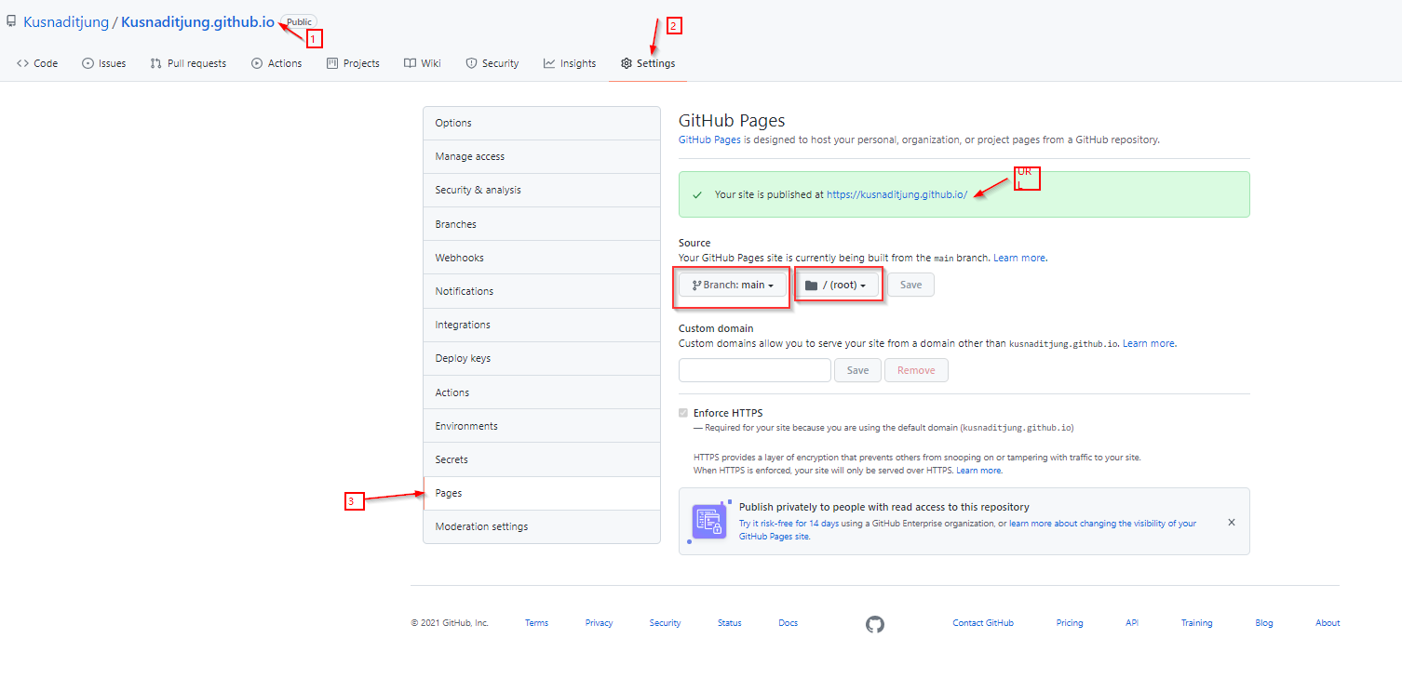The height and width of the screenshot is (678, 1402).
Task: Click Learn more under Custom domain
Action: click(1148, 343)
